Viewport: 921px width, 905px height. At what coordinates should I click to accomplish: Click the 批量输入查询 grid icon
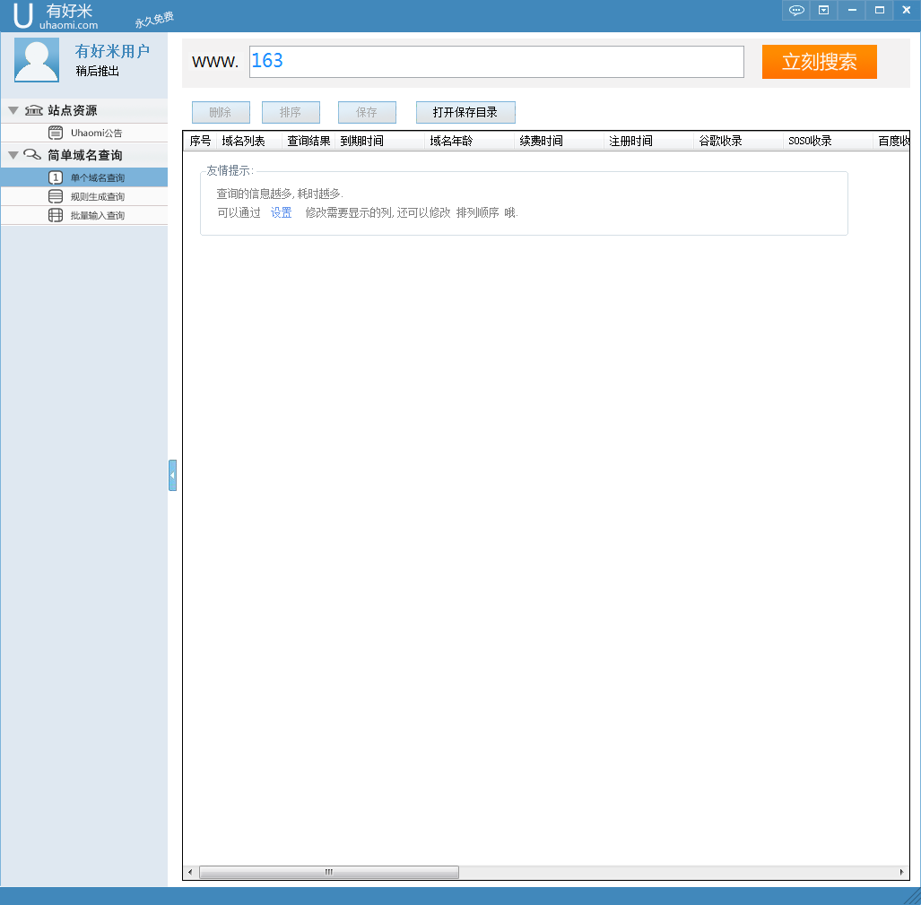pyautogui.click(x=56, y=215)
